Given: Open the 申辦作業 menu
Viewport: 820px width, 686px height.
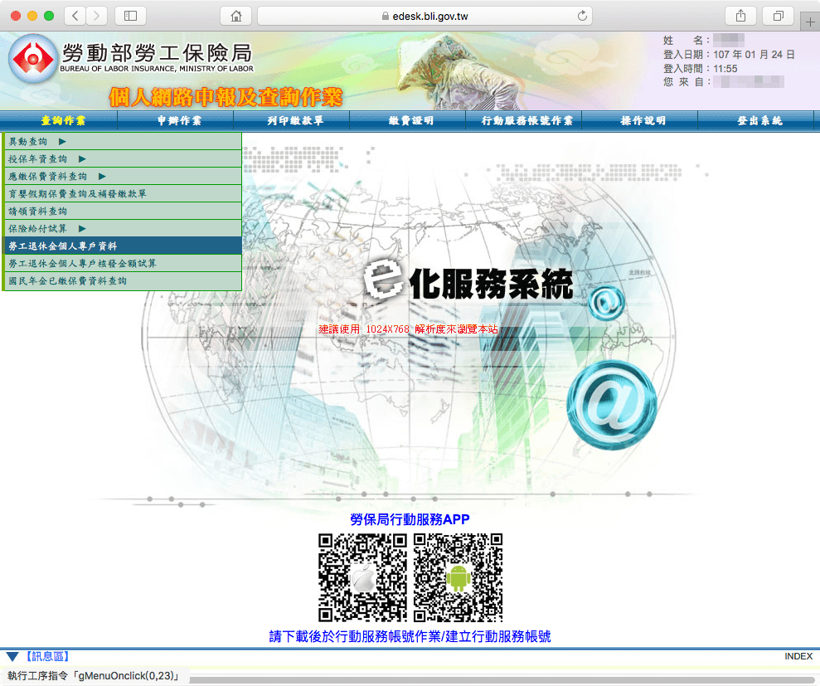Looking at the screenshot, I should click(178, 121).
